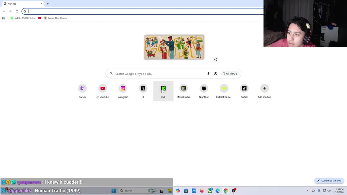Open the Instagram shortcut
Image resolution: width=347 pixels, height=195 pixels.
(x=123, y=91)
